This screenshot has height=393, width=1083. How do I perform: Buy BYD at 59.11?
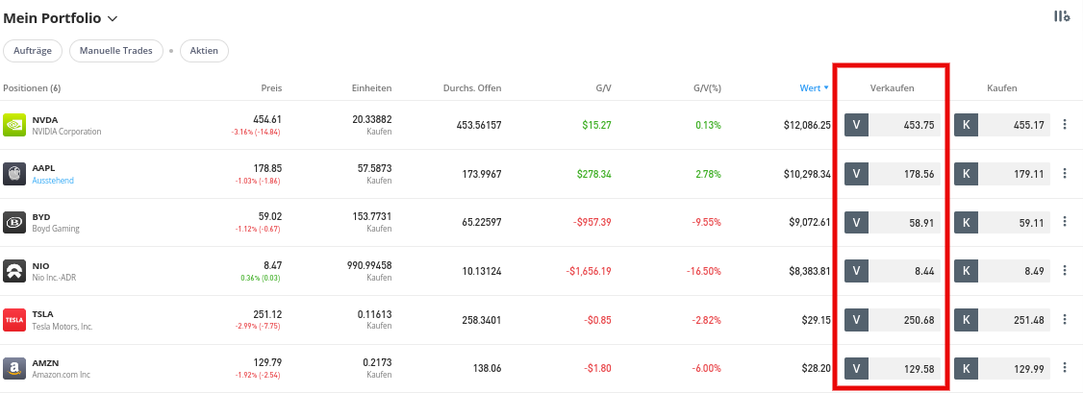(1002, 223)
